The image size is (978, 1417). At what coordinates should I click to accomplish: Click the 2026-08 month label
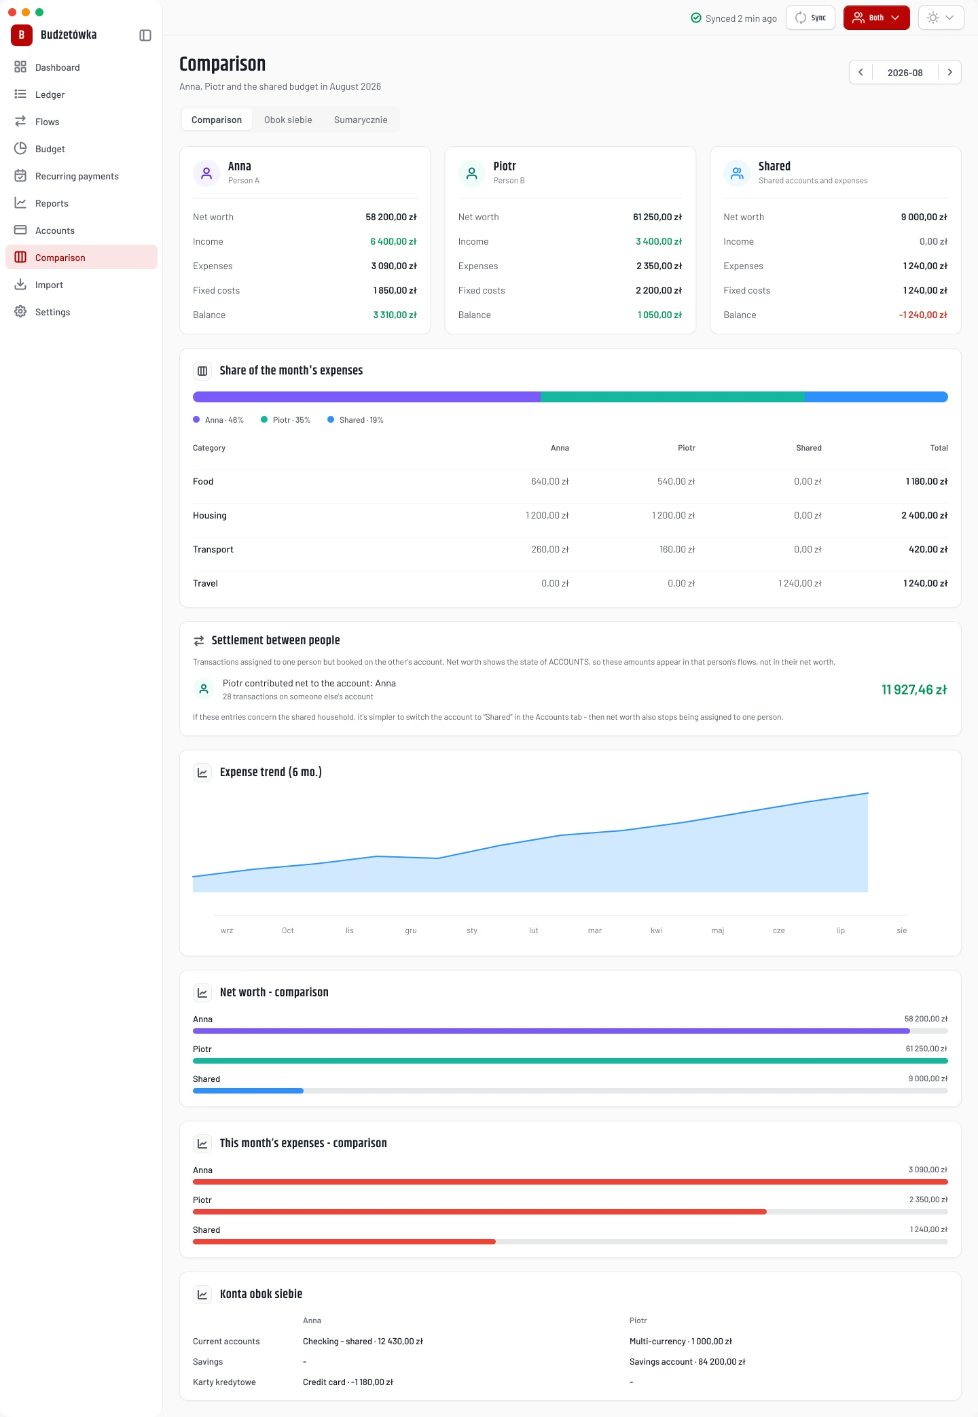tap(905, 73)
